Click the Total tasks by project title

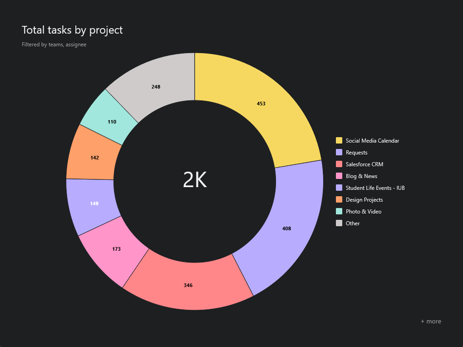[72, 30]
